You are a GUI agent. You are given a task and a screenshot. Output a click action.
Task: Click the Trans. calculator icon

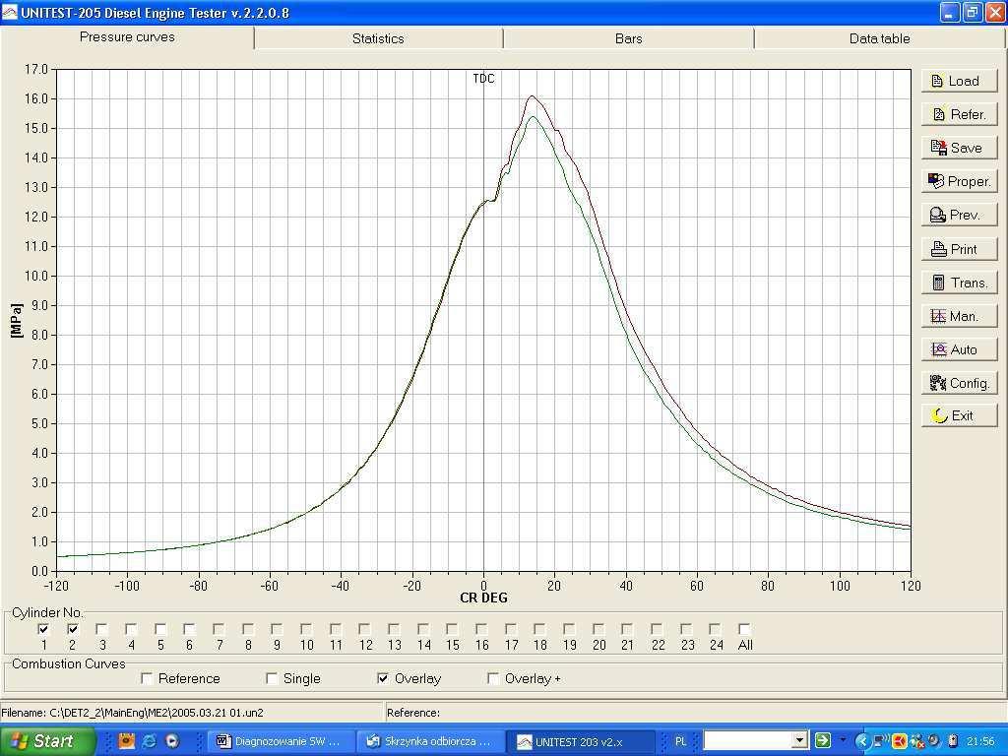938,283
